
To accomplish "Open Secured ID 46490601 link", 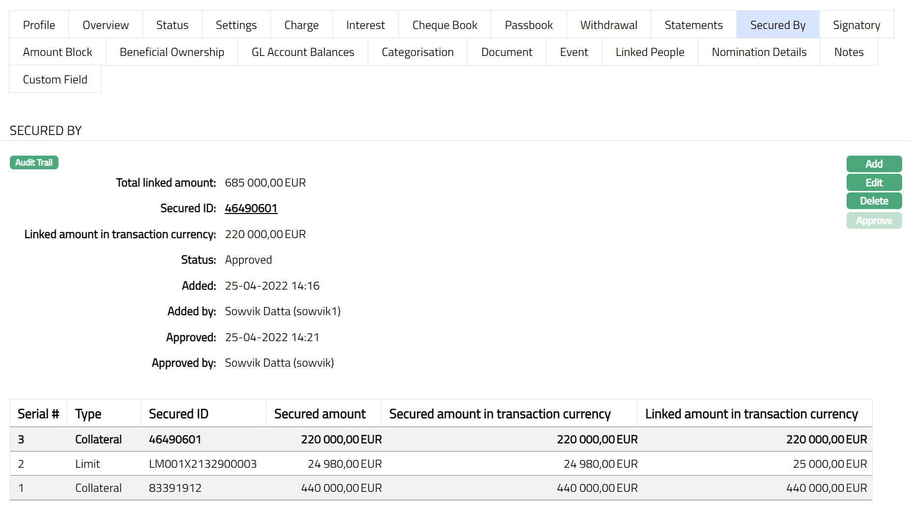I will tap(251, 208).
